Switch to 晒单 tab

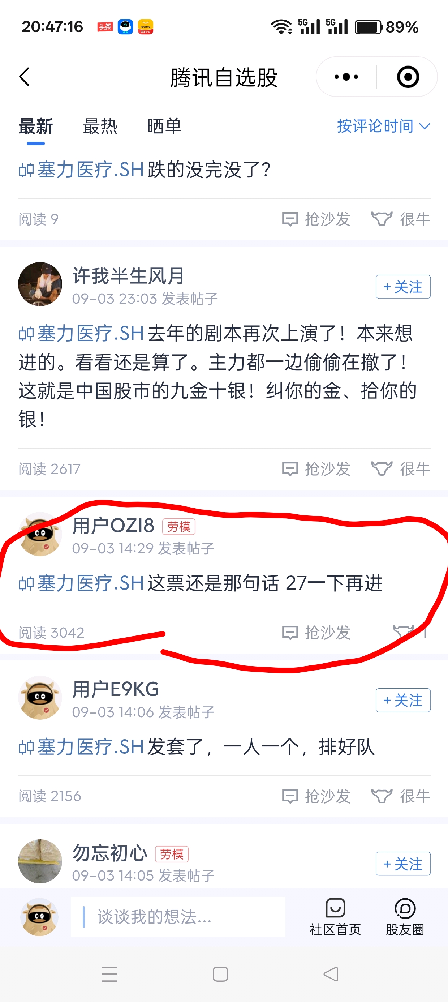164,127
